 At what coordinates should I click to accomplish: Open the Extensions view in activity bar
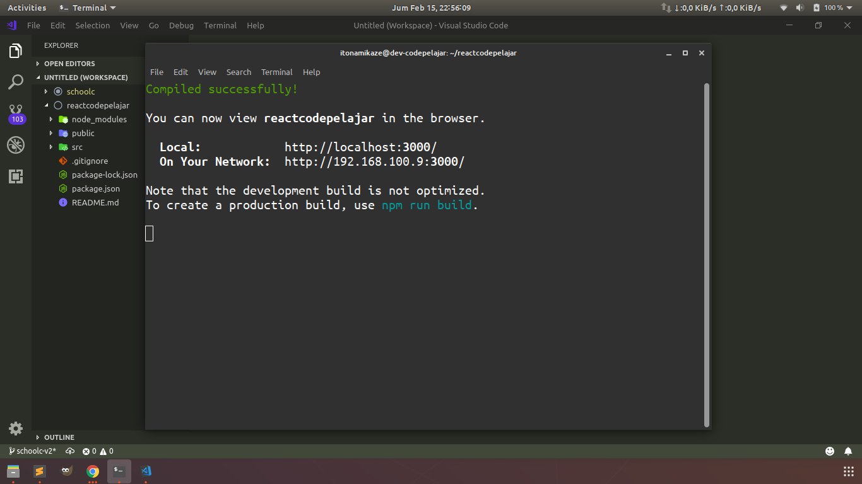16,176
